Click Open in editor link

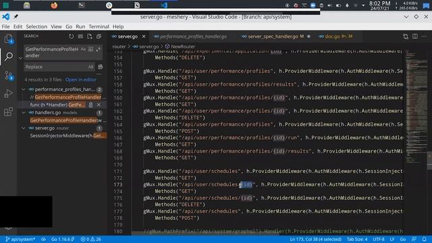pos(81,80)
